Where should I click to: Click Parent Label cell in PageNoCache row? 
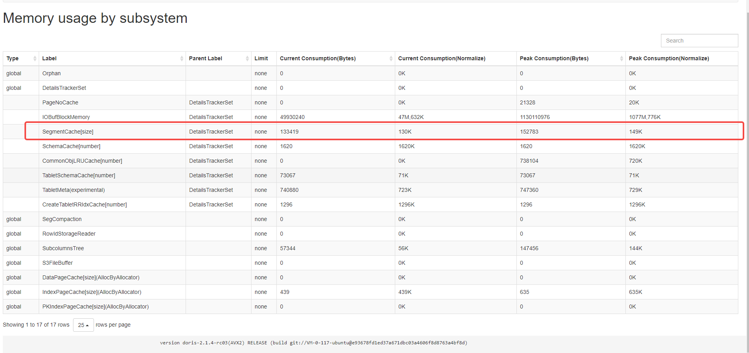[x=218, y=102]
